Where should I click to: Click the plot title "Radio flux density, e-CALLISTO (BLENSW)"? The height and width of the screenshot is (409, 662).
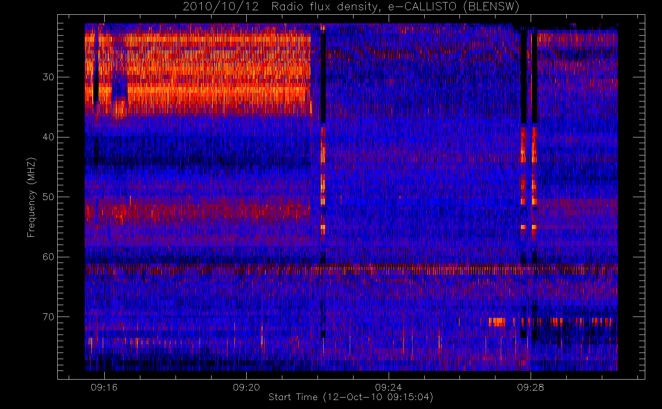(x=395, y=7)
